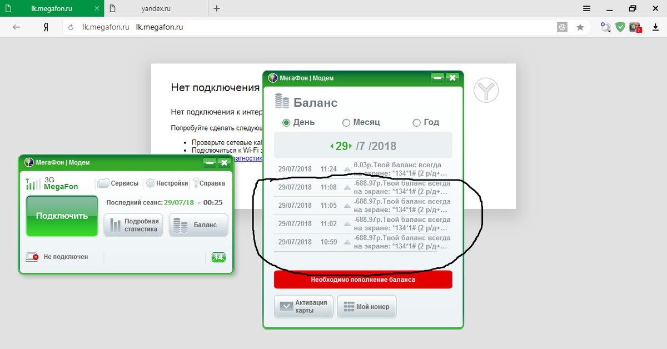This screenshot has height=349, width=667.
Task: Click the 3G signal strength indicator
Action: [33, 183]
